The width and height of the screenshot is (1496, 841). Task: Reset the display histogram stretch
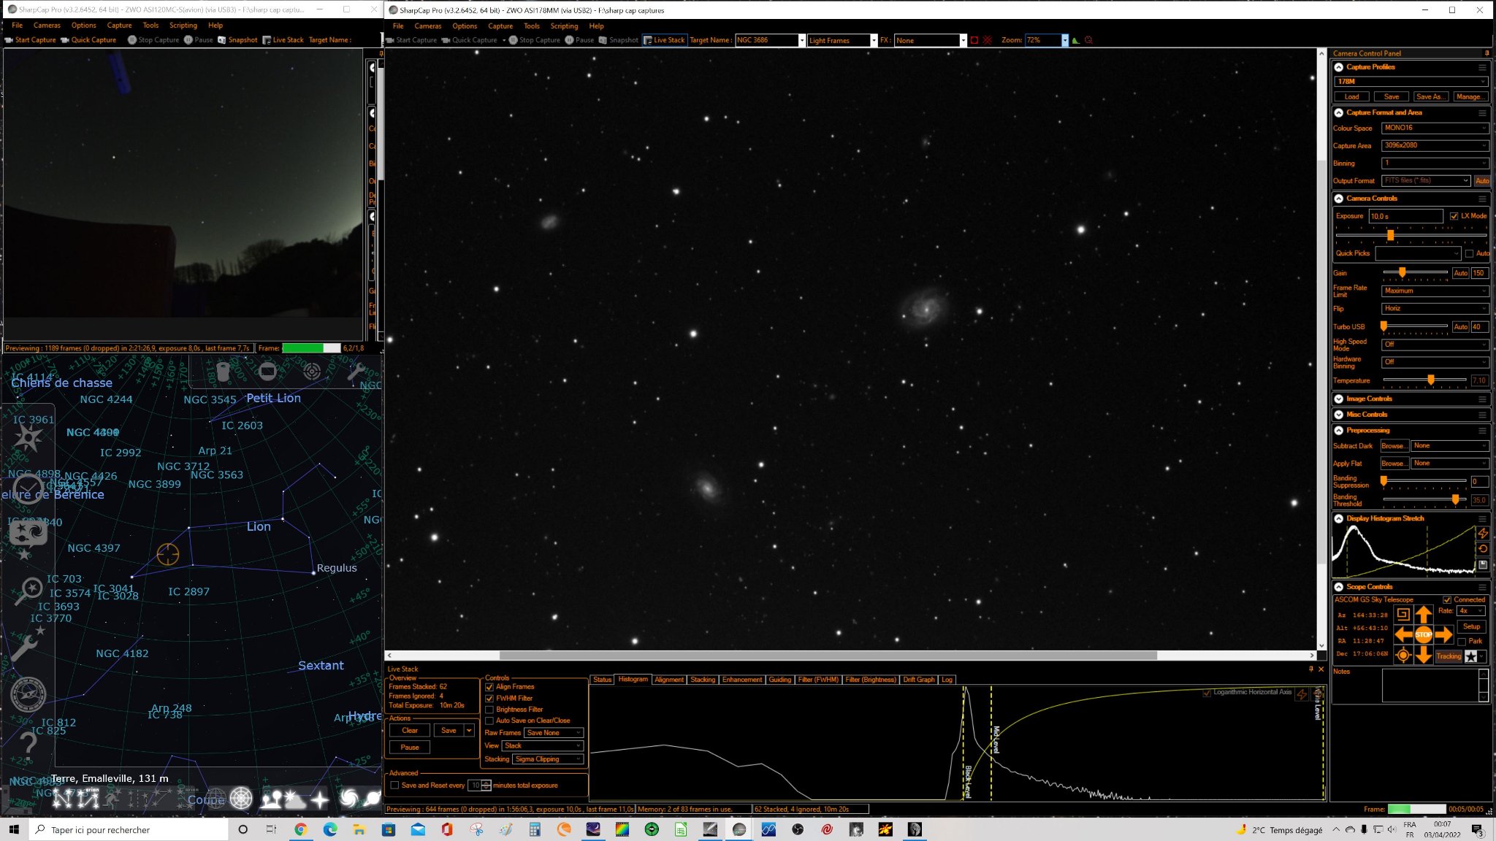1483,548
